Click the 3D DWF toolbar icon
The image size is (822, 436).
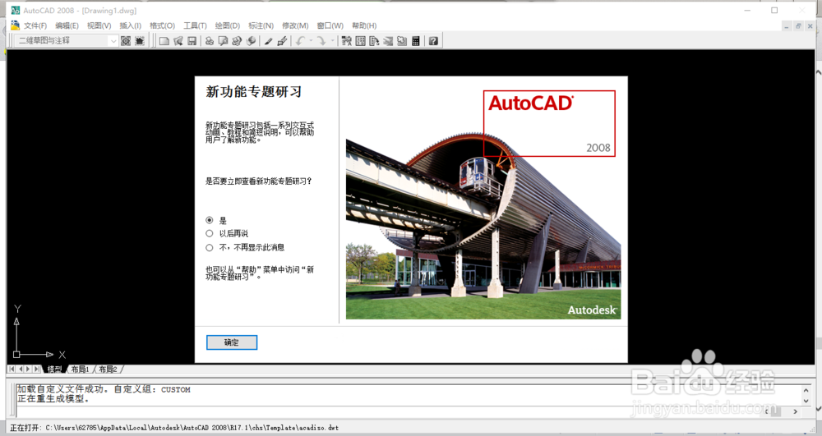(251, 41)
